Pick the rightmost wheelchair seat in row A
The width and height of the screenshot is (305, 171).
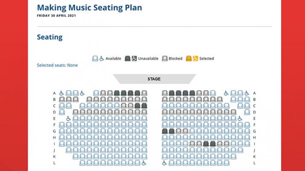tap(247, 93)
